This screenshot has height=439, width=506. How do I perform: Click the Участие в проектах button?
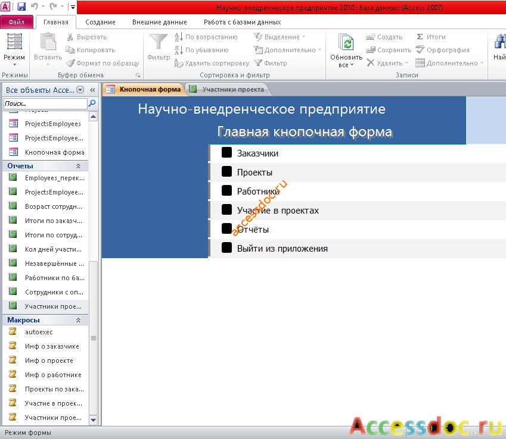click(227, 209)
